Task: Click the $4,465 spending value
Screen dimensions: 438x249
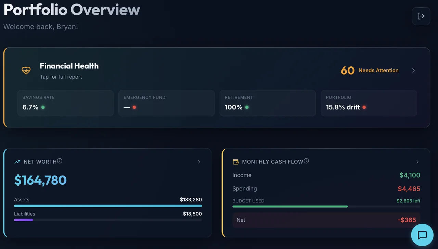Action: [x=409, y=189]
